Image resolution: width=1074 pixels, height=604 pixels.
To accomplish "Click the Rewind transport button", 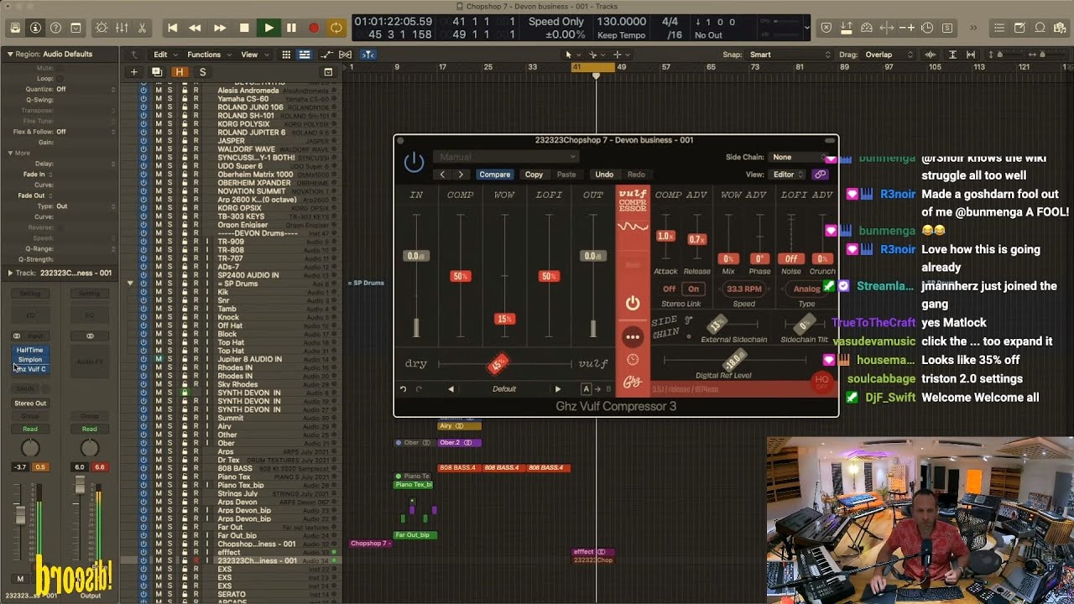I will [196, 28].
